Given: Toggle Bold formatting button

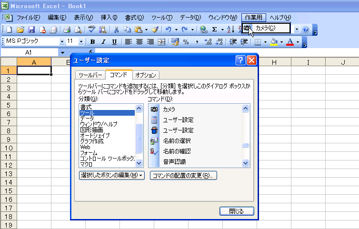Looking at the screenshot, I should tap(92, 42).
